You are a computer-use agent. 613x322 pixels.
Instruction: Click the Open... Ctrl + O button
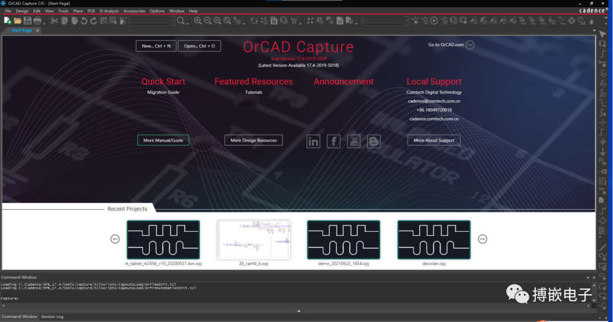pos(199,46)
